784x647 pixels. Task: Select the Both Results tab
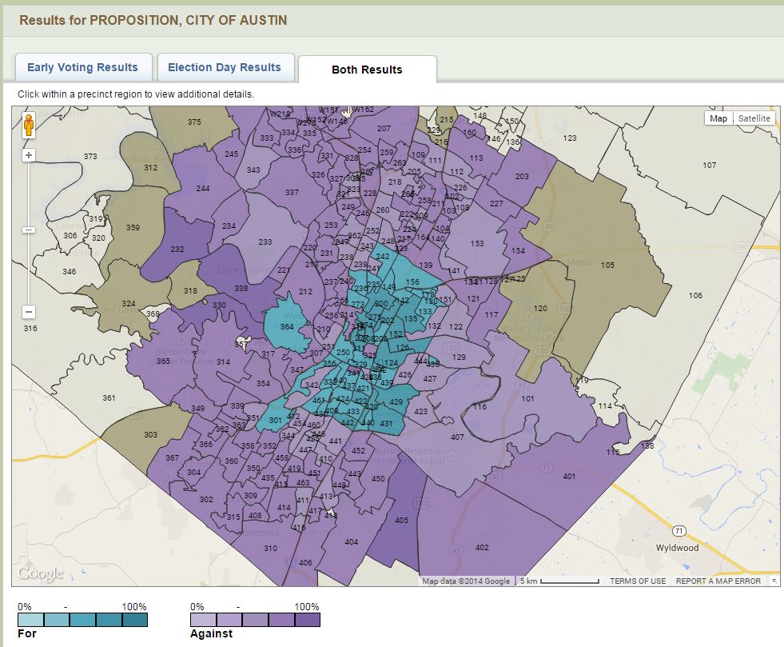point(367,70)
